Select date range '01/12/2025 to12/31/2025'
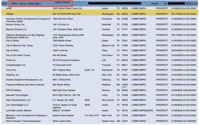Viewport: 199px width, 125px height. 184,95
